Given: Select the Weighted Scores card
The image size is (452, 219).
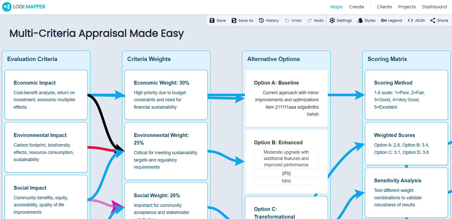Looking at the screenshot, I should 406,144.
